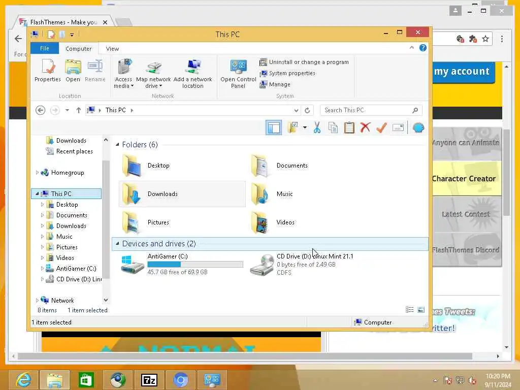Open Windows Store from taskbar
Viewport: 520px width, 390px height.
tap(86, 380)
